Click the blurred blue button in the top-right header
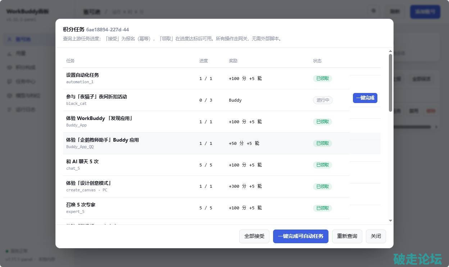This screenshot has height=267, width=449. [x=425, y=12]
